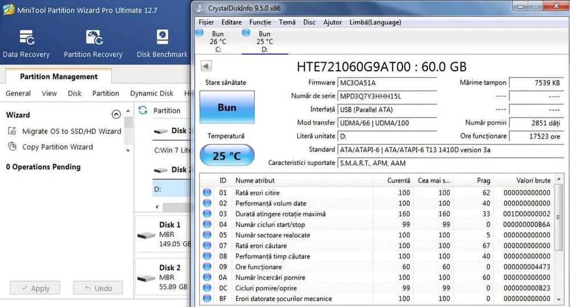Click status orb for attribute BF
Screen dimensions: 570x307
pos(207,298)
